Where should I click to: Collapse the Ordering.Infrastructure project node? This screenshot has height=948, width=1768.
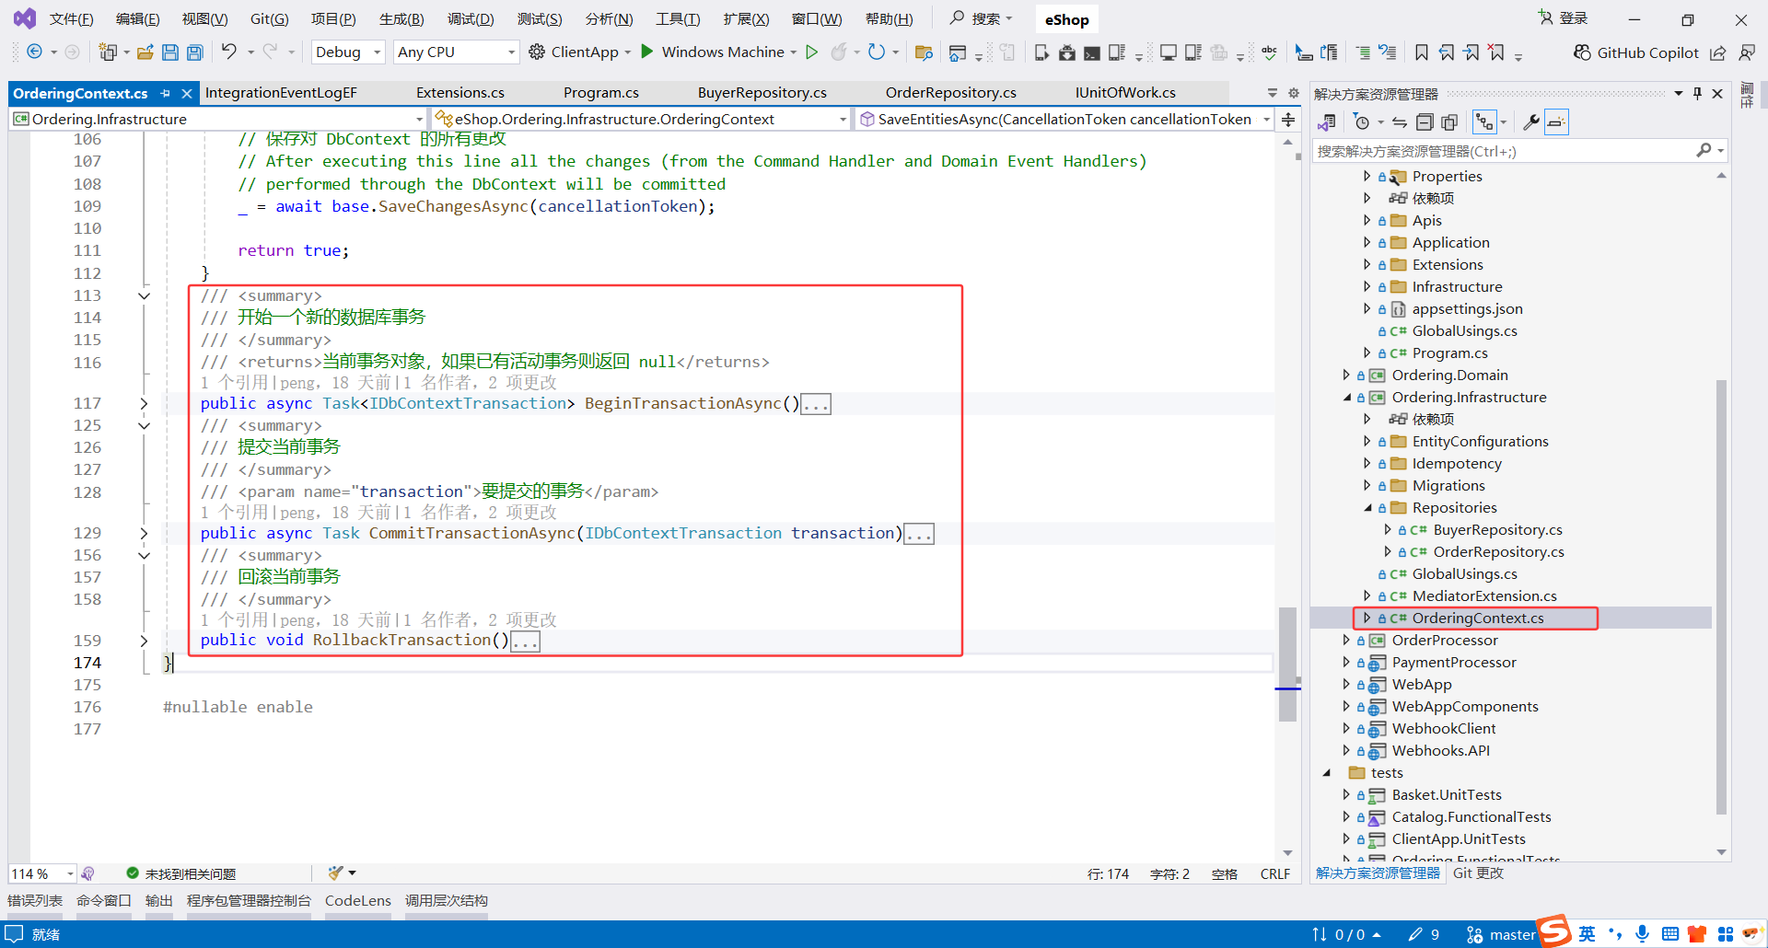coord(1347,398)
